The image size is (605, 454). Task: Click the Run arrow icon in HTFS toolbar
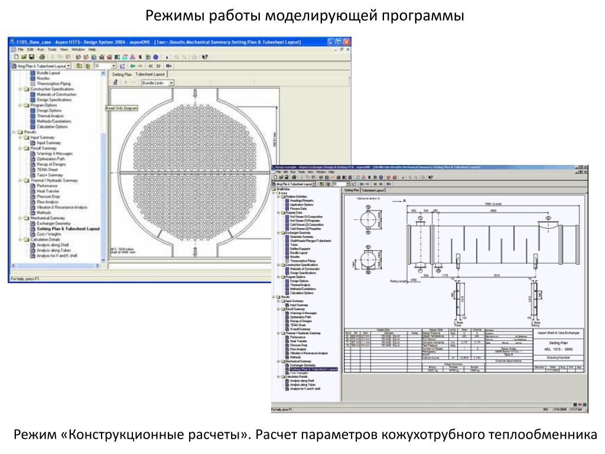167,57
